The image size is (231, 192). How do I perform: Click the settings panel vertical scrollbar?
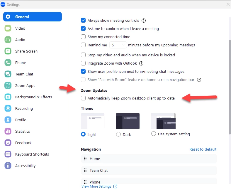point(230,87)
